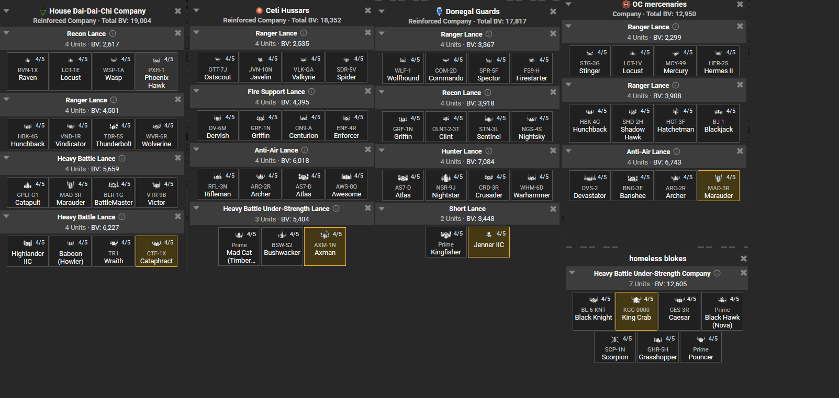Open info icon beside House Dai-Dai-Chi Recon Lance

click(113, 33)
